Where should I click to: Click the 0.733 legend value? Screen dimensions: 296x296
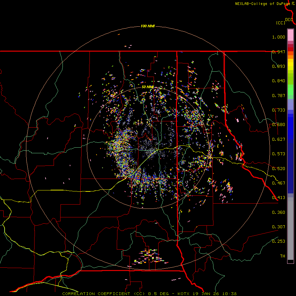(279, 110)
